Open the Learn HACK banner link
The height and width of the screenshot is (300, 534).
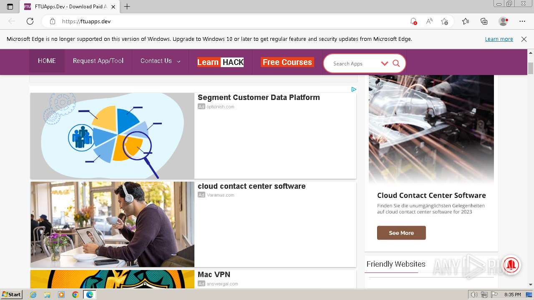[x=220, y=62]
